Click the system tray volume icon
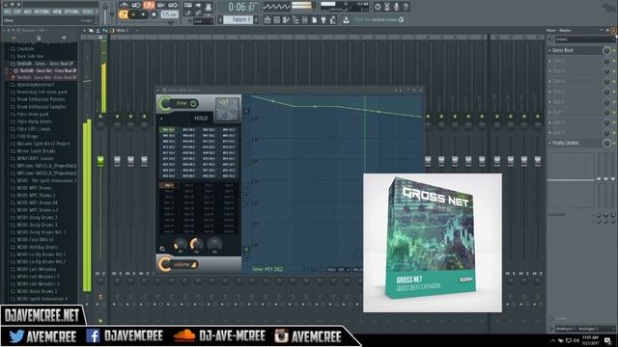The width and height of the screenshot is (618, 347). 576,340
